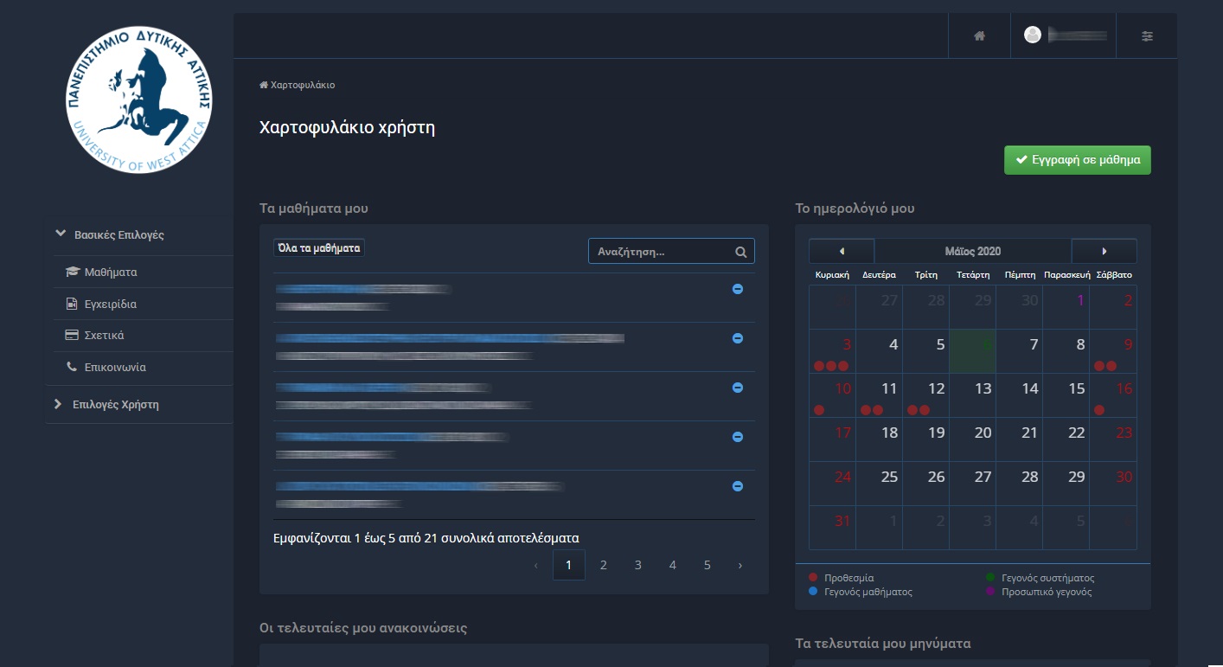Click the minus icon on first course

(738, 289)
